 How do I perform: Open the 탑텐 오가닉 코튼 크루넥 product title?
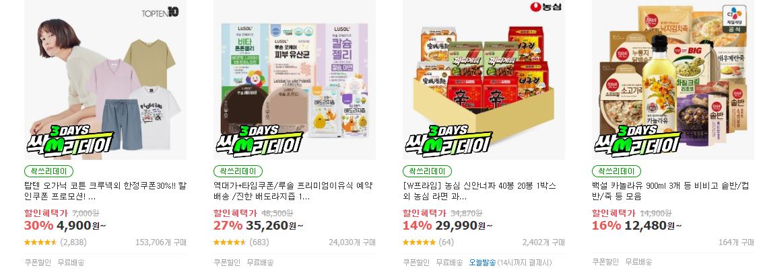pyautogui.click(x=105, y=191)
